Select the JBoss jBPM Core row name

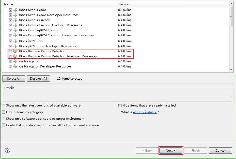tap(31, 41)
